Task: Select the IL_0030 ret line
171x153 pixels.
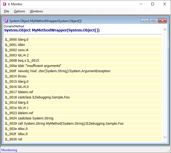Action: tap(83, 139)
